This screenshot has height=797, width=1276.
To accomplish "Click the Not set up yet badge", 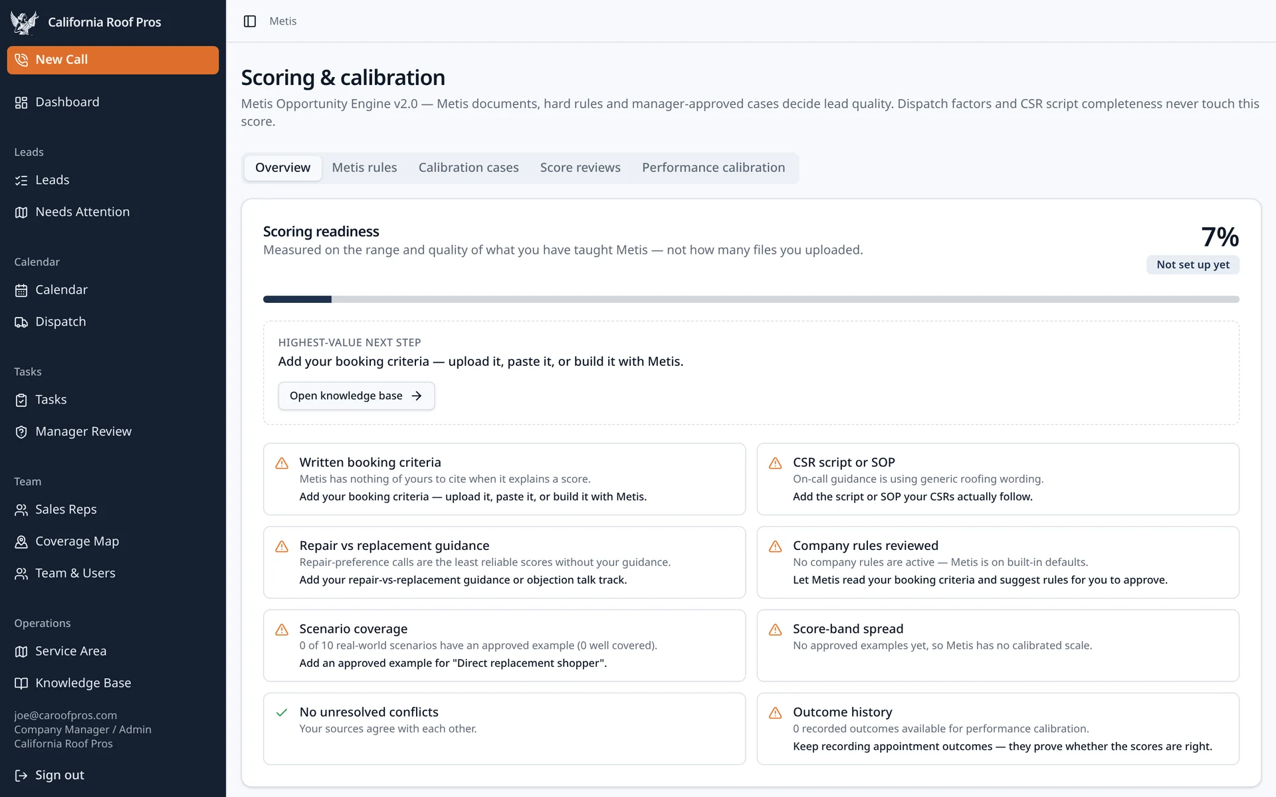I will pyautogui.click(x=1193, y=264).
